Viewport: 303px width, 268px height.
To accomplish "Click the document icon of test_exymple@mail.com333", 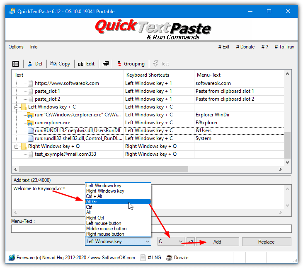I will [30, 154].
